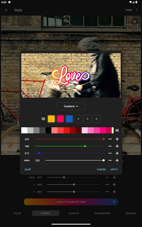Save the current gradient color
This screenshot has width=142, height=227.
click(28, 170)
